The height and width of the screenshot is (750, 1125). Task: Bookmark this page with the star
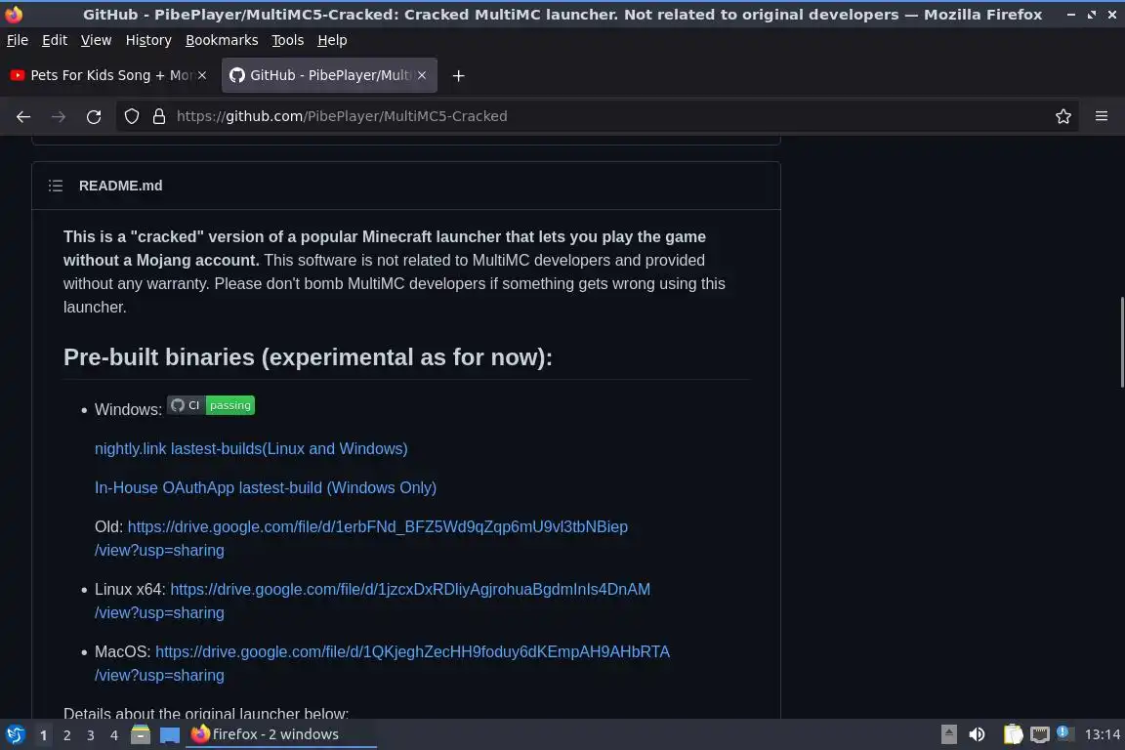coord(1063,116)
